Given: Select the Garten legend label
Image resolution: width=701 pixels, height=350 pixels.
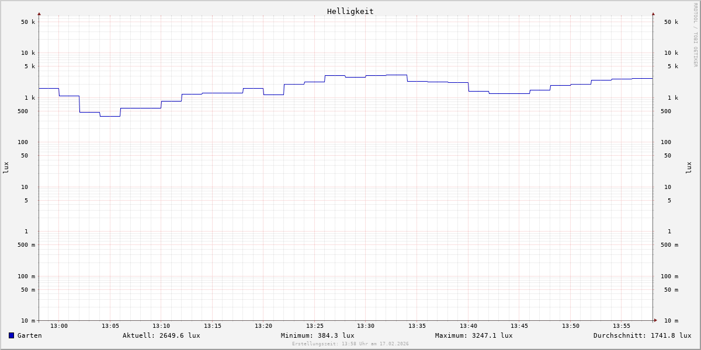Looking at the screenshot, I should pos(29,335).
